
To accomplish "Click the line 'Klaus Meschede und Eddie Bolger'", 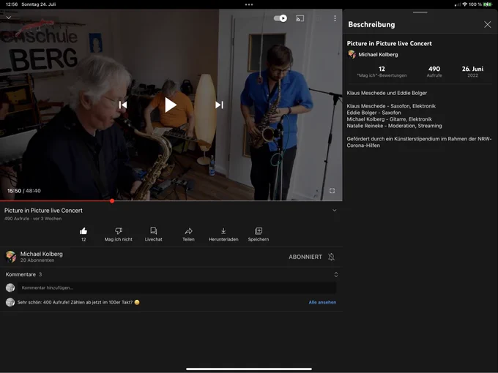I will click(387, 93).
